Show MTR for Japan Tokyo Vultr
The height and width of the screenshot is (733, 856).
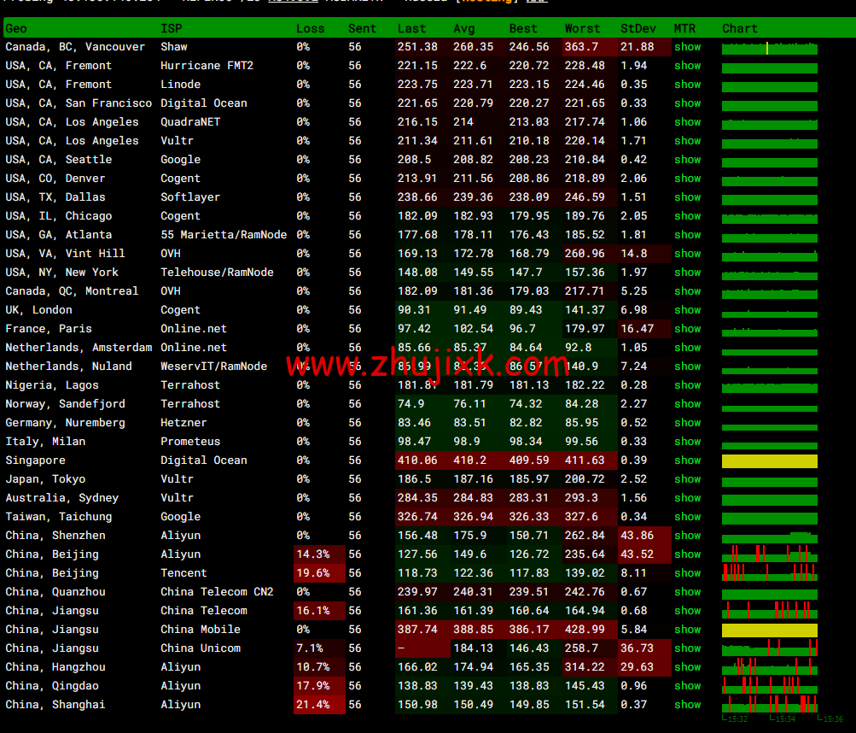pyautogui.click(x=687, y=479)
